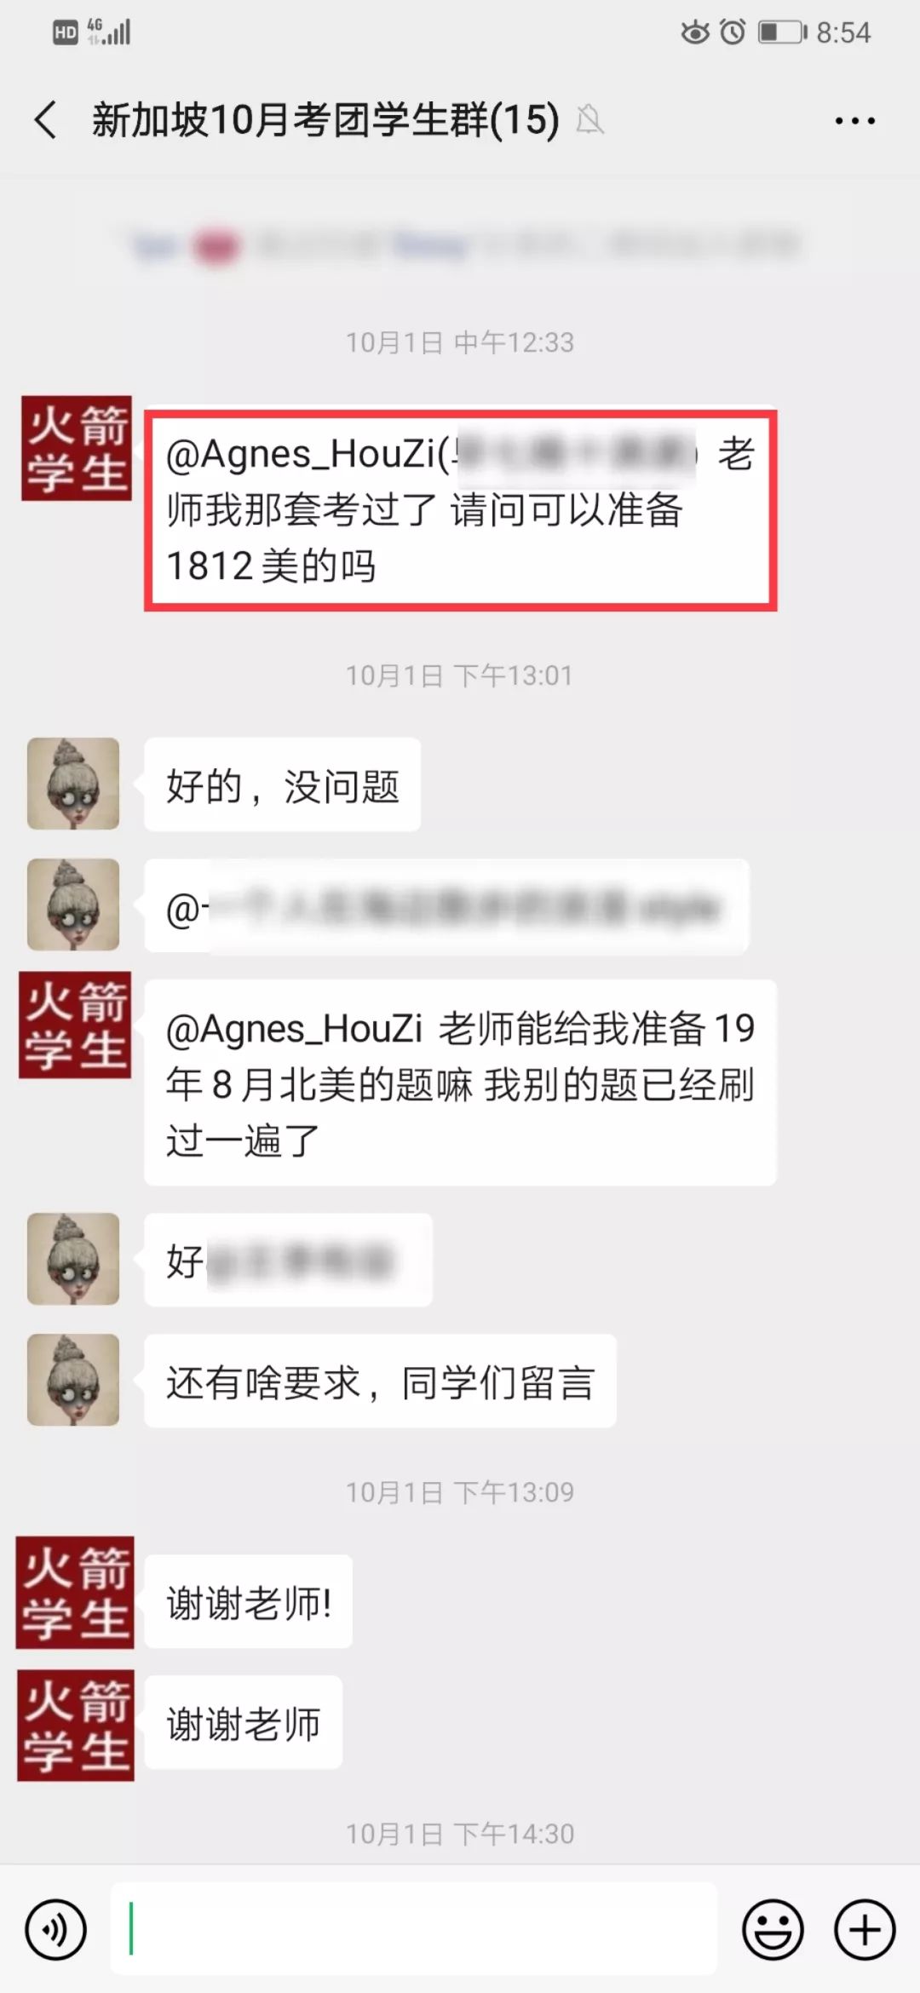Open the emoji smiley picker
This screenshot has width=920, height=1993.
773,1929
